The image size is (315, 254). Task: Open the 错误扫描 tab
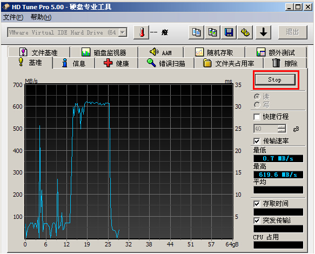point(166,64)
